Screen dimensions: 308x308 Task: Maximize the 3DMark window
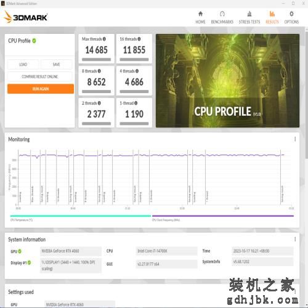click(293, 4)
